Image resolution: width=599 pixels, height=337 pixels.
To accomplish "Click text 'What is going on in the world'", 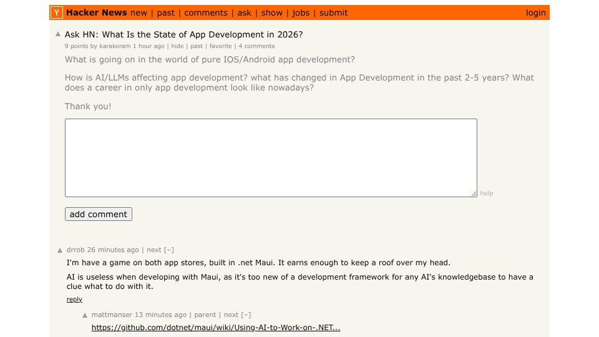I will (x=122, y=60).
